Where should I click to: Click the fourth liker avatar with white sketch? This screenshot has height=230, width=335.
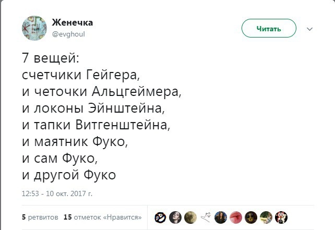click(206, 217)
